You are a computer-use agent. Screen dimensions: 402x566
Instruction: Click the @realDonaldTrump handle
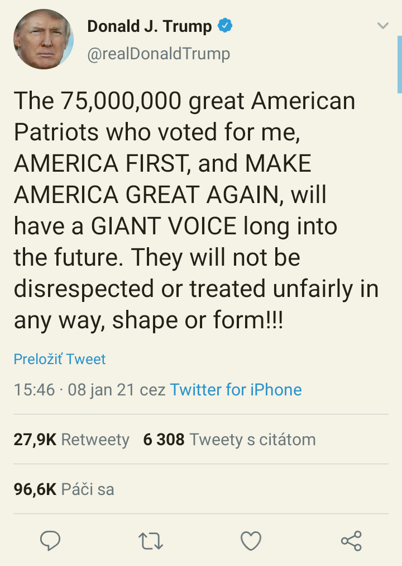pos(159,54)
